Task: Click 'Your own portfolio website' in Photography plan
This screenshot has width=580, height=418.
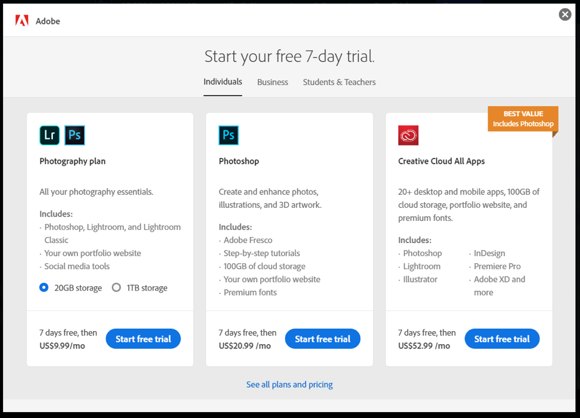Action: coord(92,254)
